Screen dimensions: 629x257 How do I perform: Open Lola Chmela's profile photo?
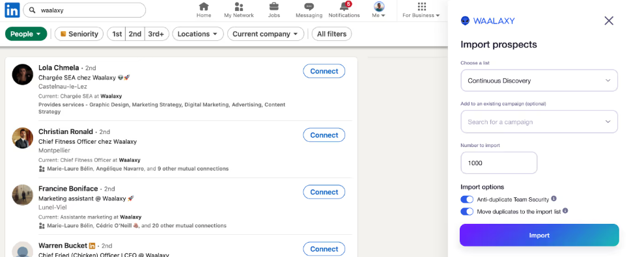[x=22, y=75]
